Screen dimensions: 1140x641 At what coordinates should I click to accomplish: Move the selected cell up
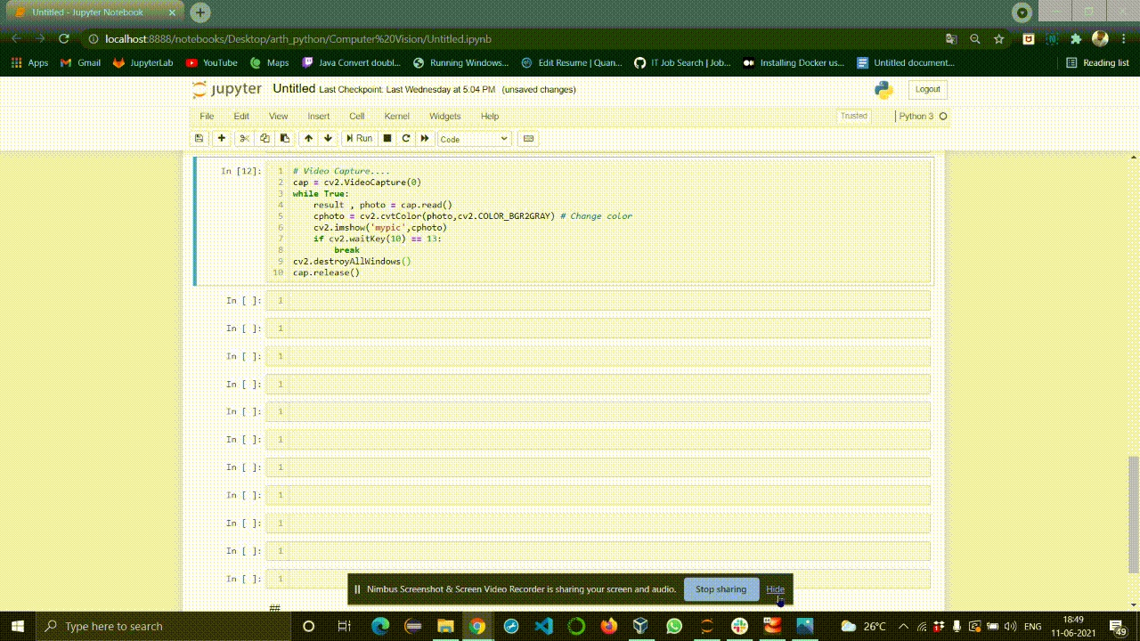pos(308,139)
